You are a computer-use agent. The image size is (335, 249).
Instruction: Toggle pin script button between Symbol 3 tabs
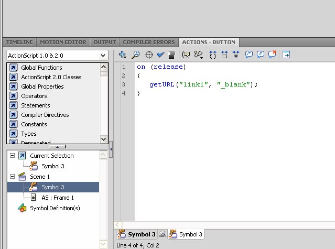163,234
